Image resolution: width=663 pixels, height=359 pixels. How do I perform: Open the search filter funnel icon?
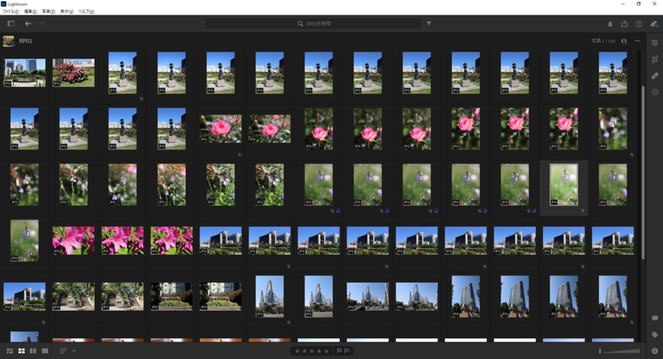[x=428, y=23]
